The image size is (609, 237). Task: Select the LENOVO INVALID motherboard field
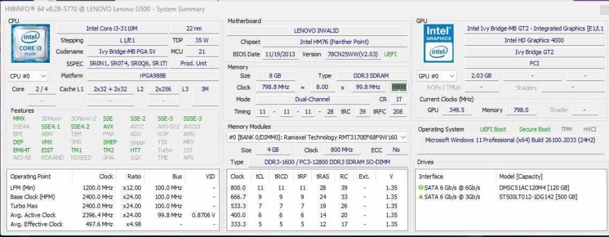[317, 30]
